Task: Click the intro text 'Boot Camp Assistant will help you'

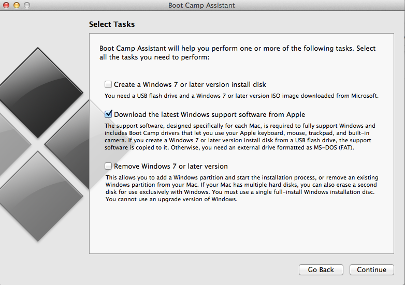Action: coord(237,53)
